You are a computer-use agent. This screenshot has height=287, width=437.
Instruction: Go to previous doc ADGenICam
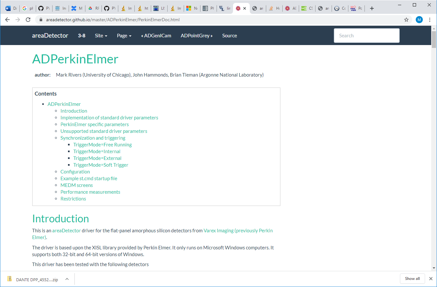click(156, 36)
